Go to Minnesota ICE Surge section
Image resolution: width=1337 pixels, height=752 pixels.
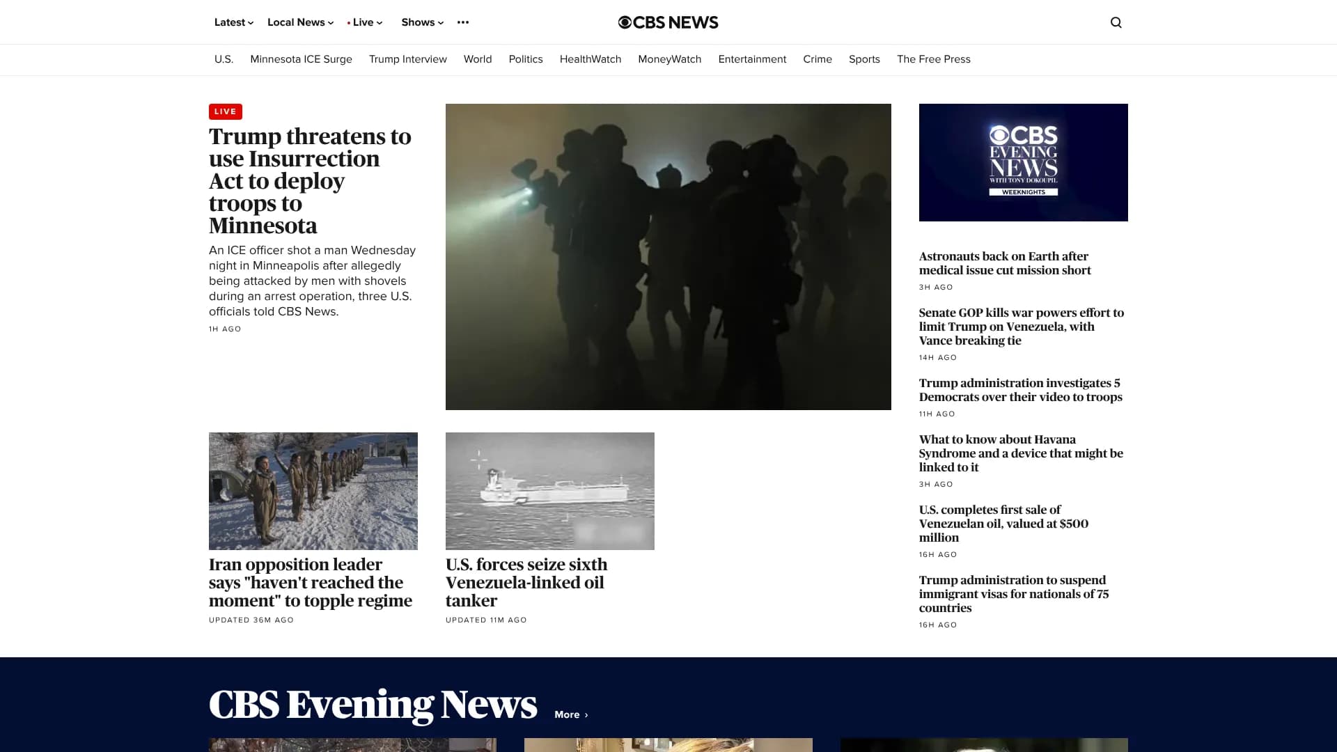pos(301,59)
